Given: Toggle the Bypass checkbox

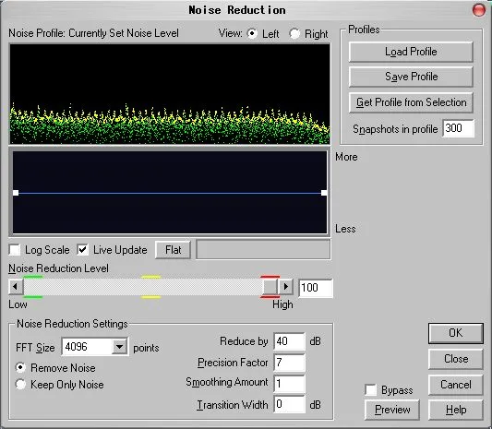Looking at the screenshot, I should pyautogui.click(x=370, y=390).
